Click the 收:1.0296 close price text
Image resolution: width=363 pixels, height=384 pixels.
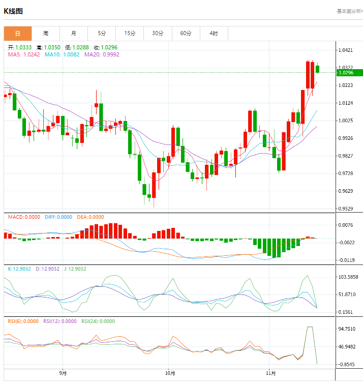point(106,47)
